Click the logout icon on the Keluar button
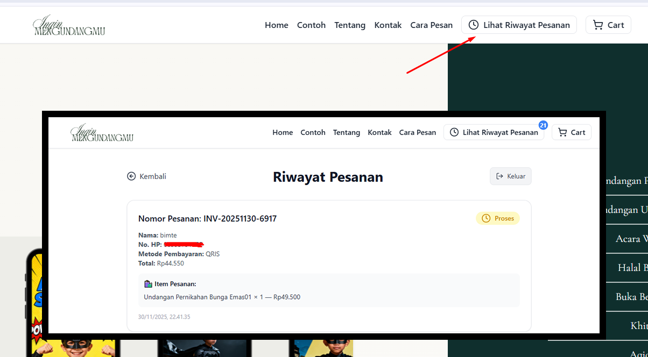This screenshot has height=357, width=648. (499, 176)
